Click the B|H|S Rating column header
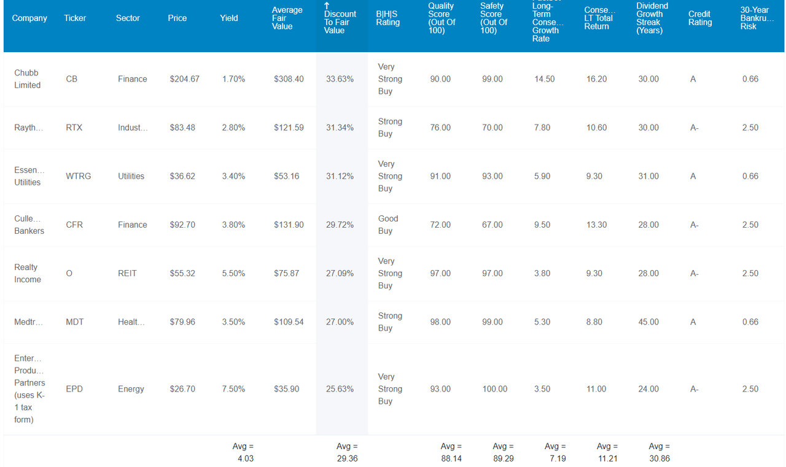This screenshot has height=467, width=786. 388,18
